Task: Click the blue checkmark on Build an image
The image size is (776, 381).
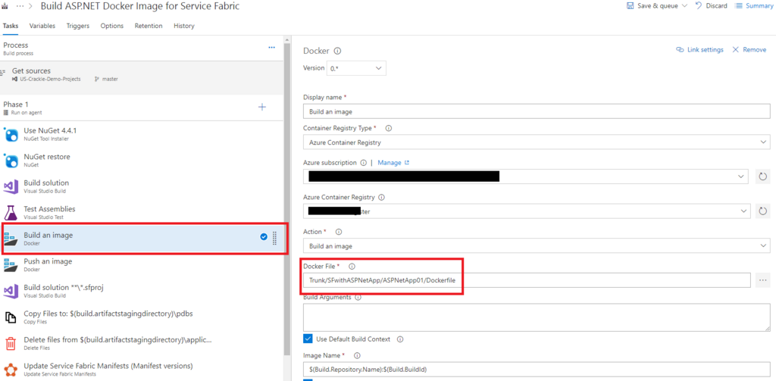Action: pyautogui.click(x=264, y=236)
